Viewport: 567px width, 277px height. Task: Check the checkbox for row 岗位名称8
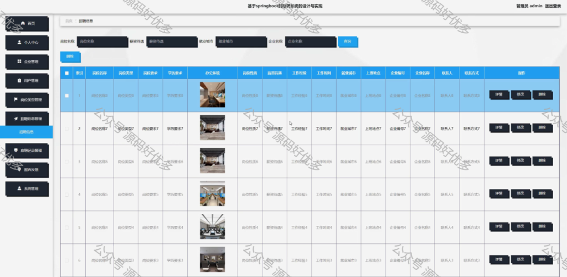point(66,96)
